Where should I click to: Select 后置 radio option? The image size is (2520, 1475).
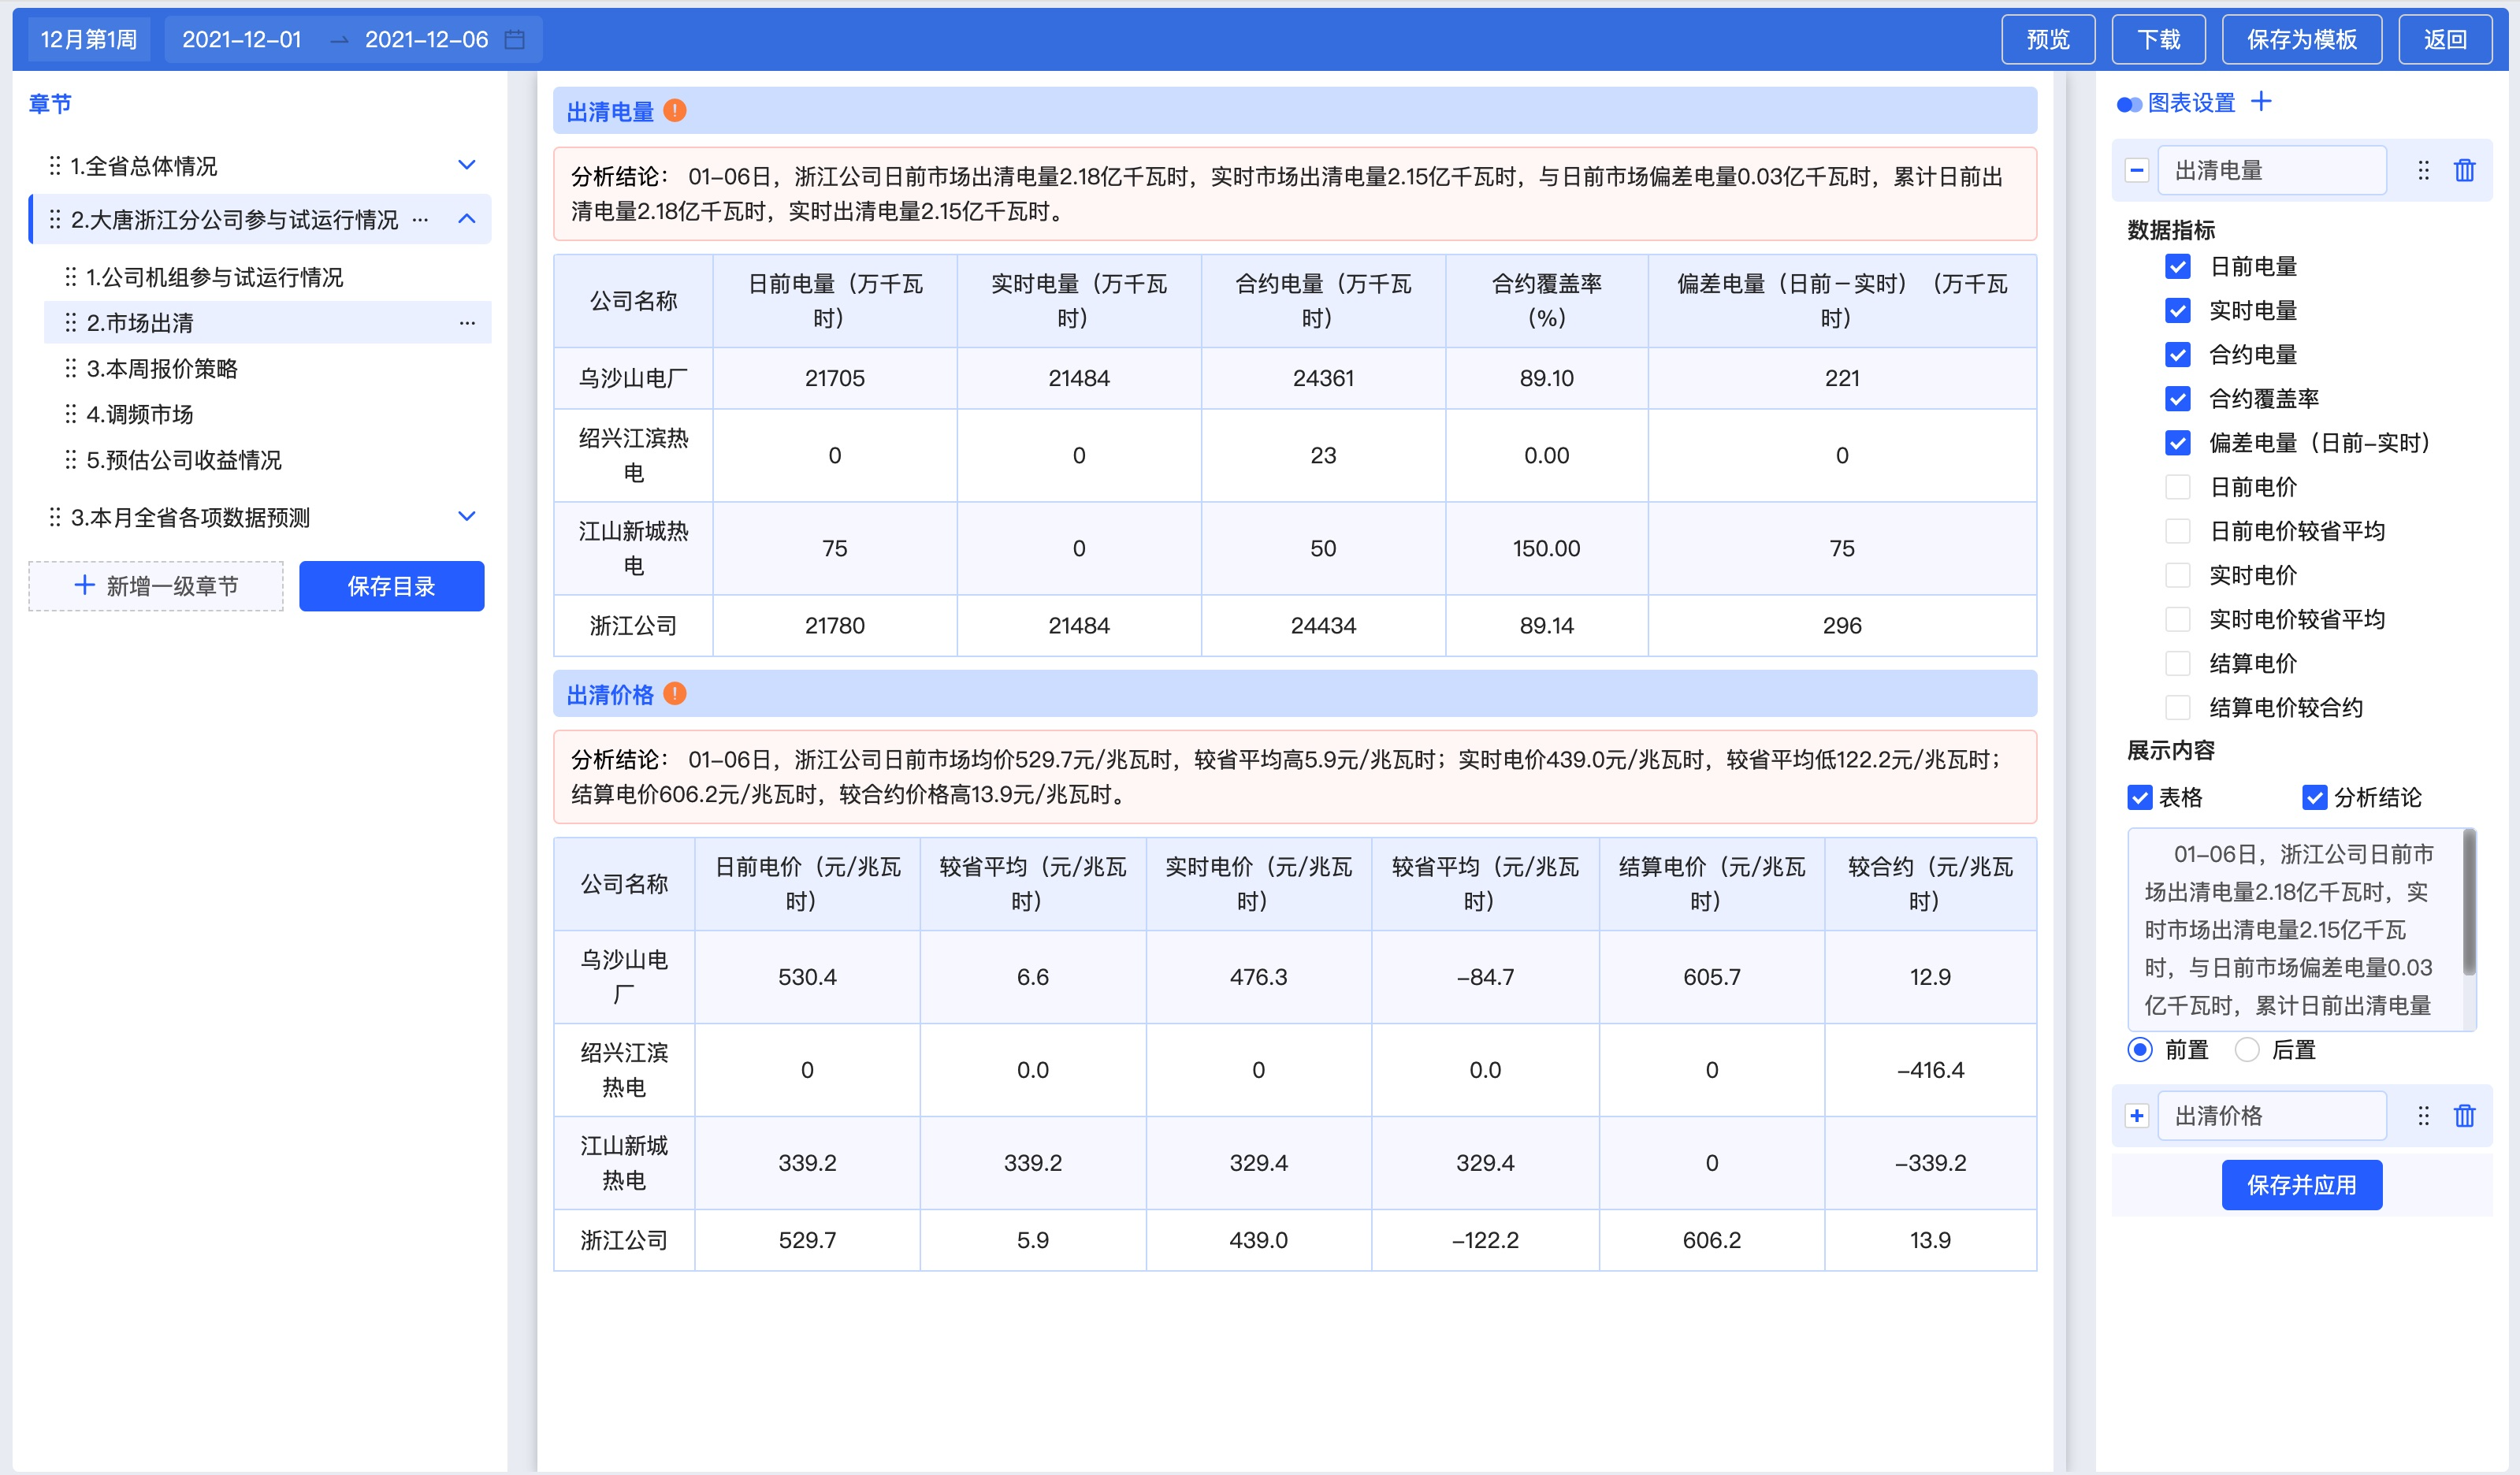2246,1050
